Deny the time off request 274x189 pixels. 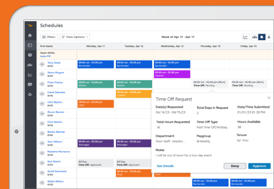coord(235,166)
